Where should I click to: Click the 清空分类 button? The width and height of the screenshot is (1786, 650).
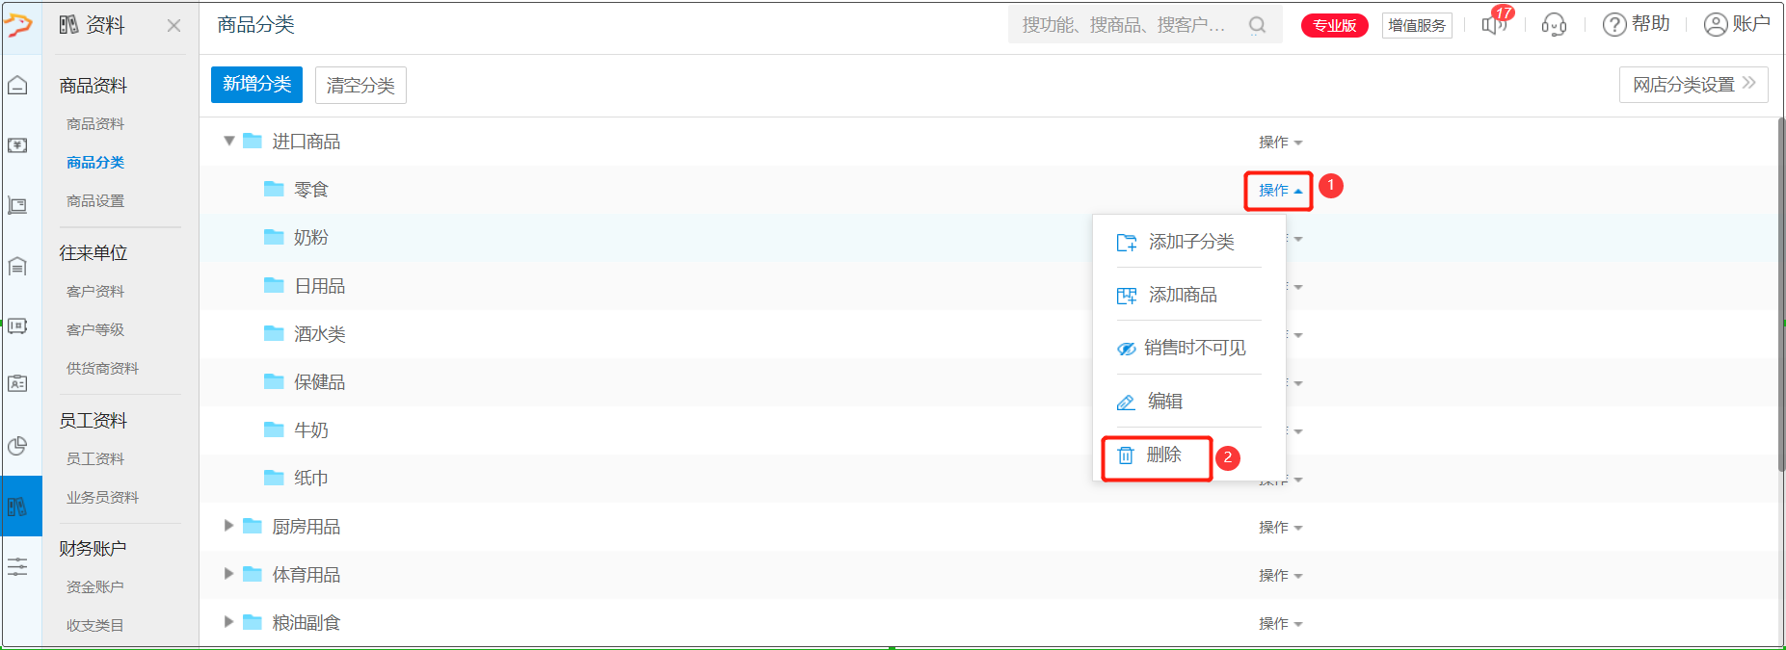[x=360, y=85]
